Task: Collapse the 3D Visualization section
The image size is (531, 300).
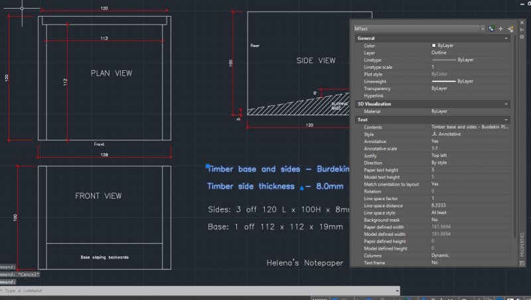Action: click(x=506, y=104)
